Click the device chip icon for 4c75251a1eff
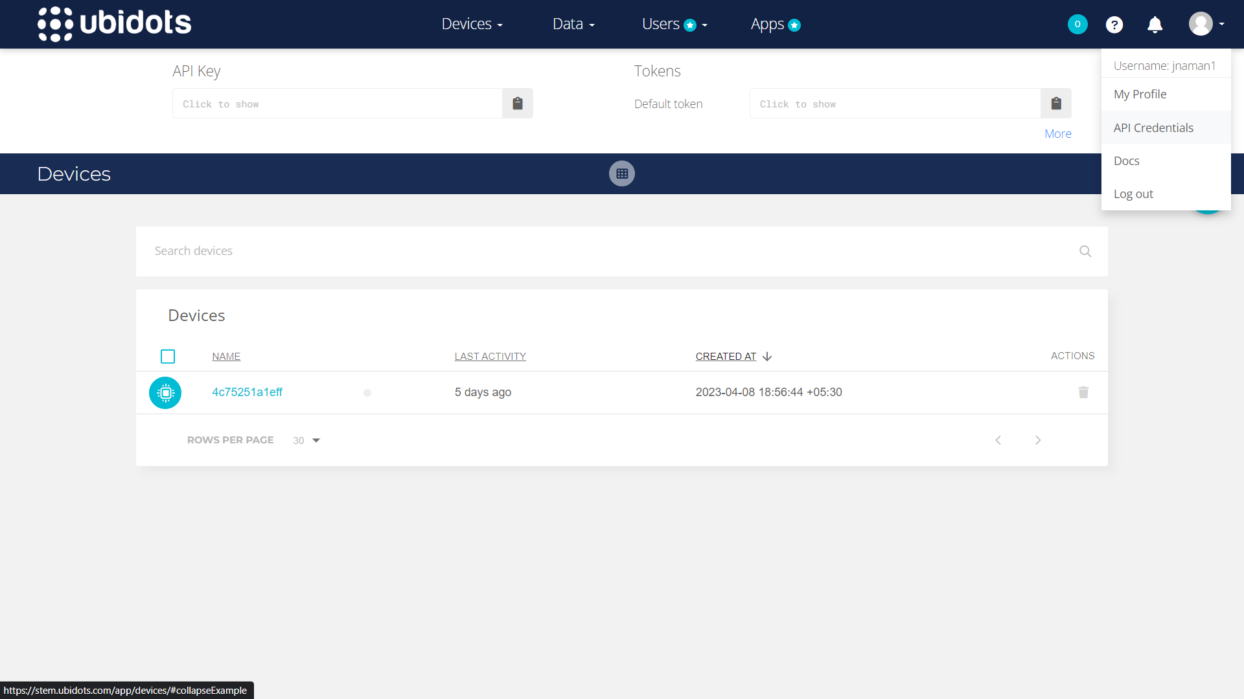The width and height of the screenshot is (1244, 699). click(165, 393)
